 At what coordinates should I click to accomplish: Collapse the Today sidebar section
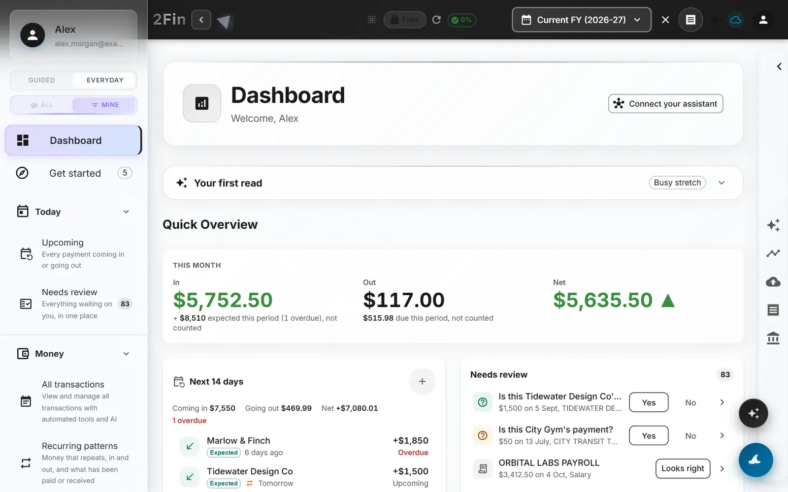point(126,212)
